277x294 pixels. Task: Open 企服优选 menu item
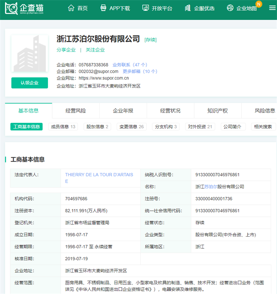[204, 8]
